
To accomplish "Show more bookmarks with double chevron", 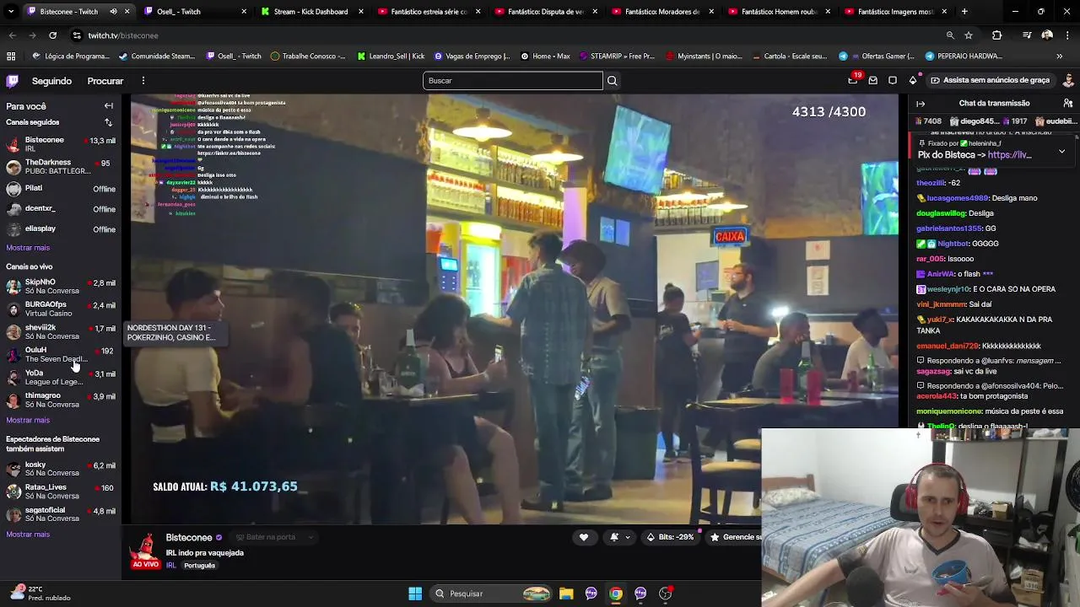I will (x=1060, y=56).
